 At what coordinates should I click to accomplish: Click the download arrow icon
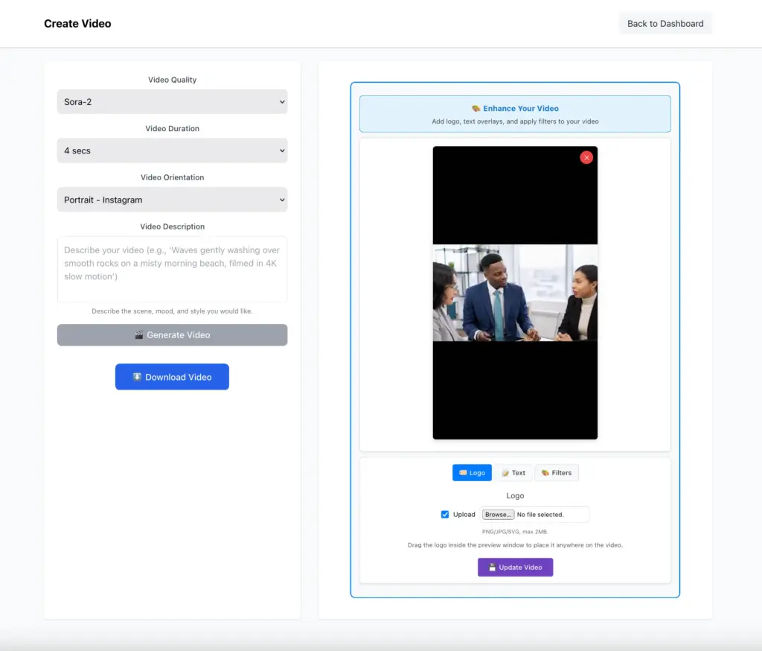pos(137,377)
